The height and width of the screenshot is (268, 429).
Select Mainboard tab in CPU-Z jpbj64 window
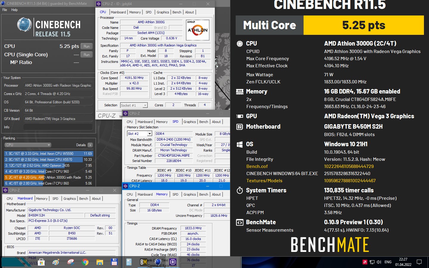tap(118, 12)
